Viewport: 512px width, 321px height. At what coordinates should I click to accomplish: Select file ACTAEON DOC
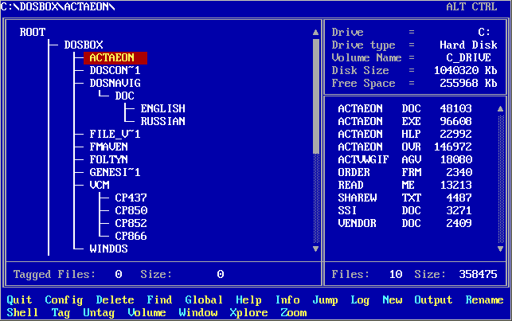pyautogui.click(x=405, y=108)
